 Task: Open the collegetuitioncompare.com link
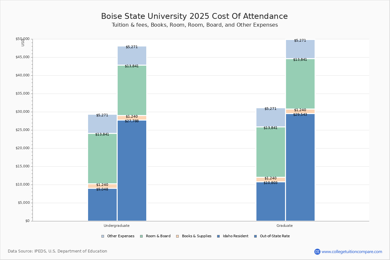pyautogui.click(x=352, y=252)
